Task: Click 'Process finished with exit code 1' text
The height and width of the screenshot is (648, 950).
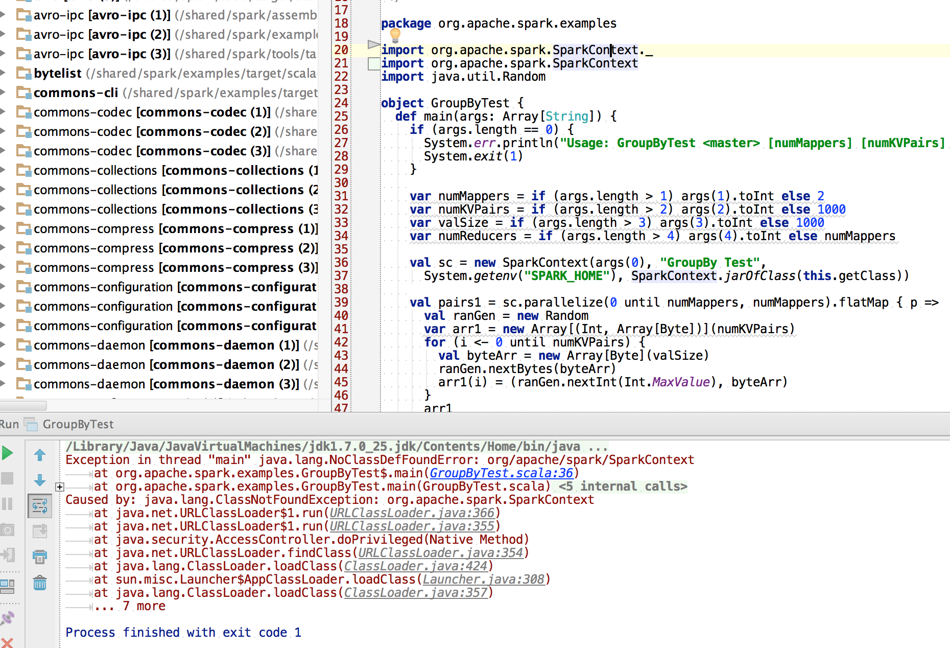Action: 183,633
